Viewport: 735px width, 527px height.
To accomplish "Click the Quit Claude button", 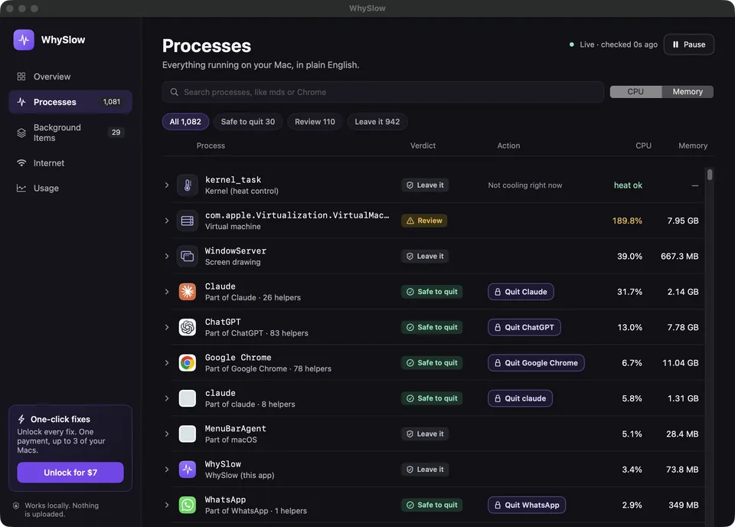I will [x=521, y=292].
